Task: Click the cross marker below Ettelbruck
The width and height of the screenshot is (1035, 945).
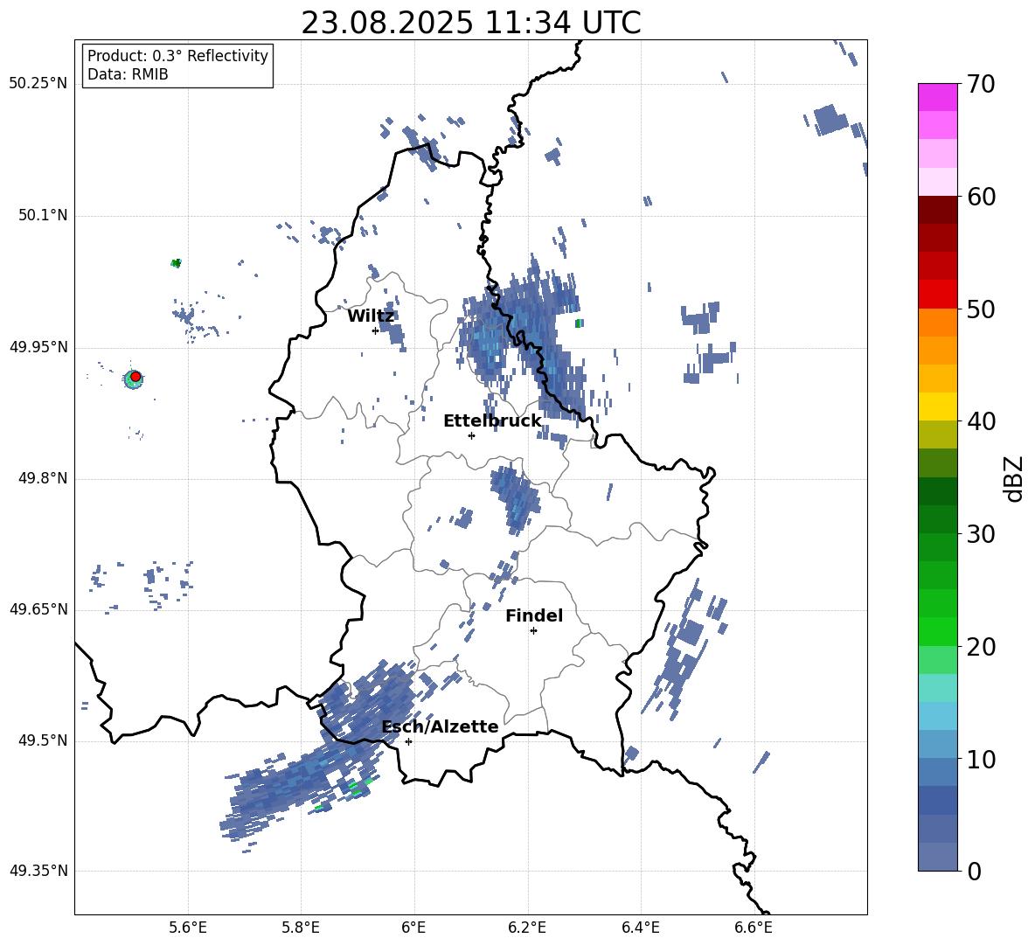Action: [471, 435]
